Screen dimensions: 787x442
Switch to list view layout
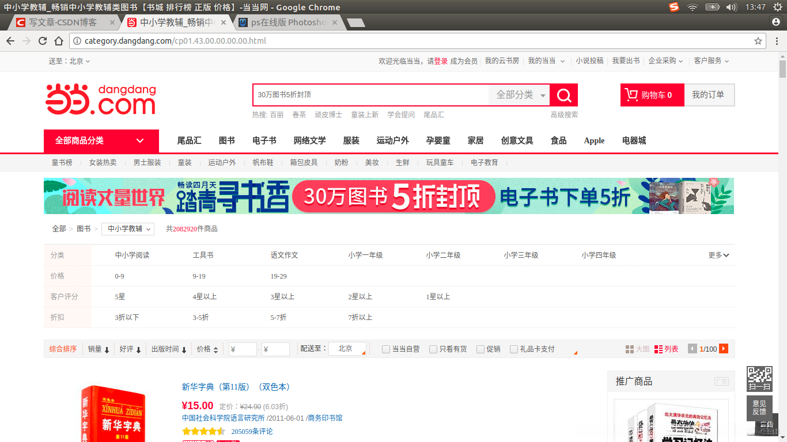pos(667,349)
